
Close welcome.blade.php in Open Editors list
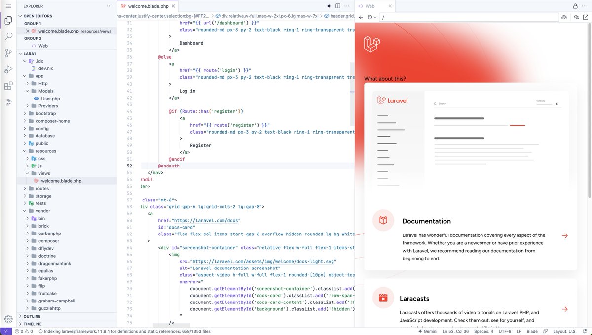click(x=28, y=31)
